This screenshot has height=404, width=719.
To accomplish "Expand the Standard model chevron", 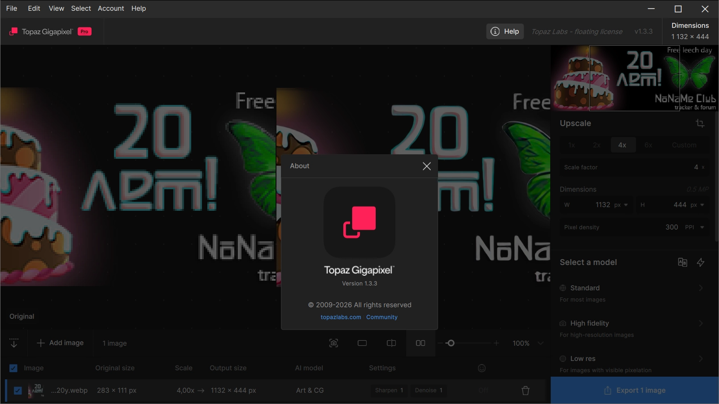I will pos(701,288).
